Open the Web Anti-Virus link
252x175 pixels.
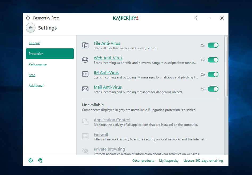[108, 58]
